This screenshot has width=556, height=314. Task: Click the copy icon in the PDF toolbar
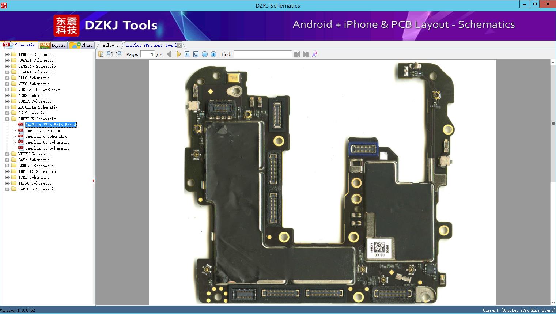101,54
